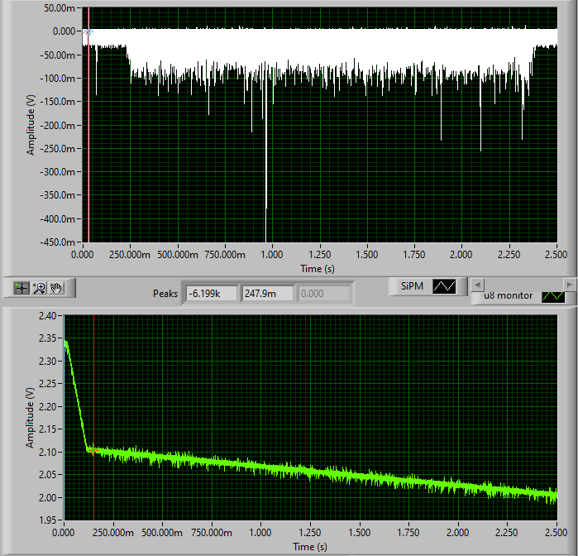This screenshot has width=578, height=556.
Task: Click the right arrow of the scrollbar
Action: pos(570,285)
